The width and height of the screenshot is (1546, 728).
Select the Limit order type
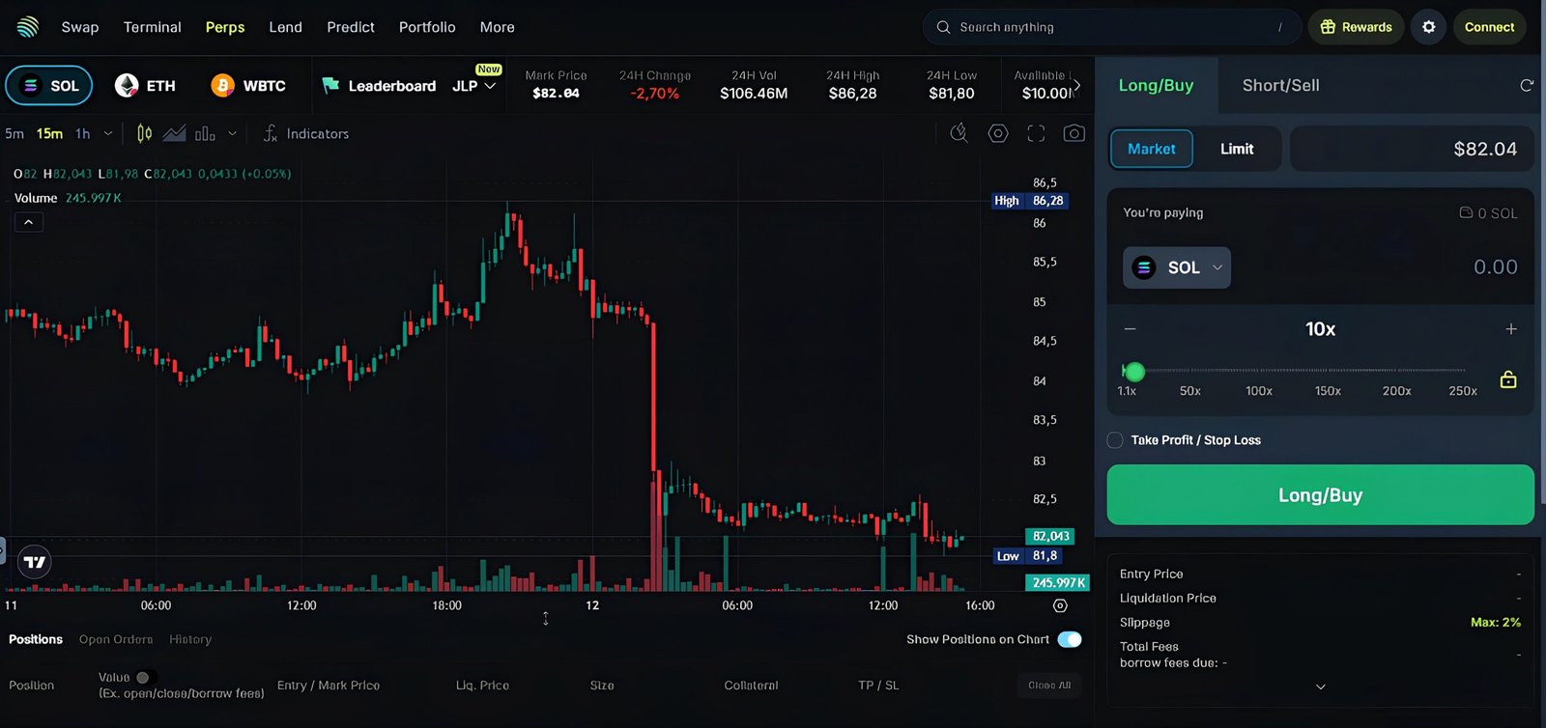click(1237, 149)
